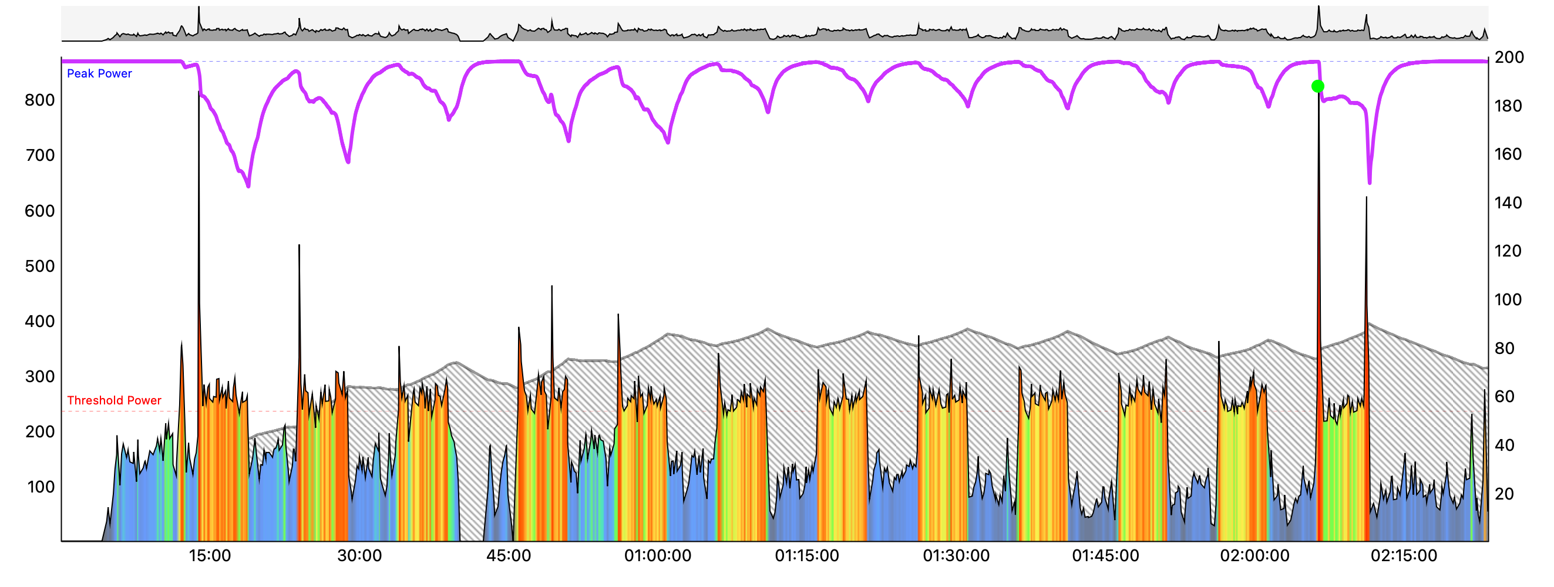Click the 02:15:00 time axis label

tap(1404, 556)
